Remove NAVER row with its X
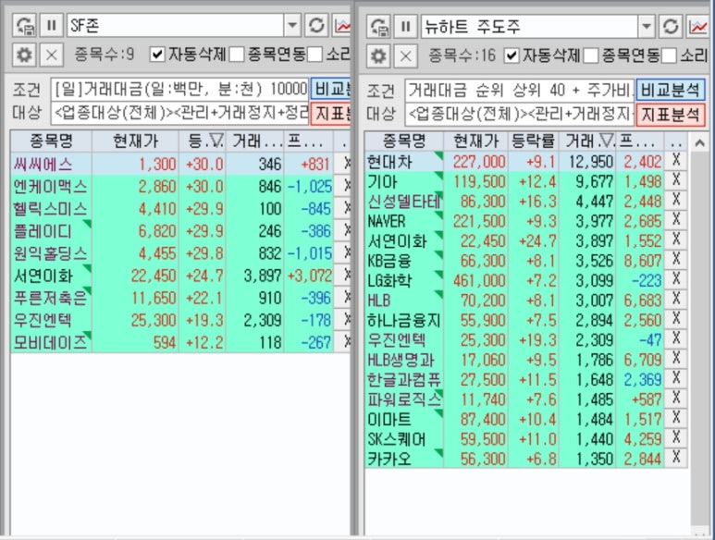This screenshot has height=540, width=715. click(x=676, y=220)
